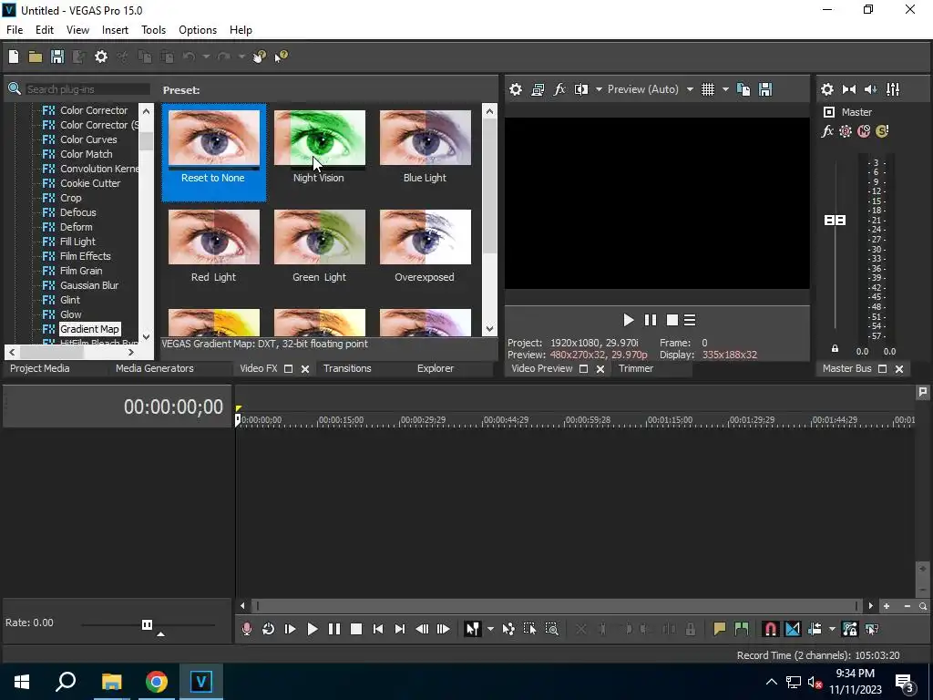Select Gaussian Blur in the plug-in list
This screenshot has width=933, height=700.
click(88, 285)
